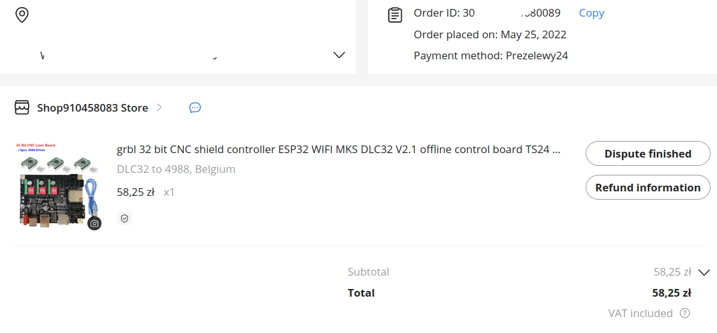Click the chevron next to the store name
717x333 pixels.
tap(159, 108)
